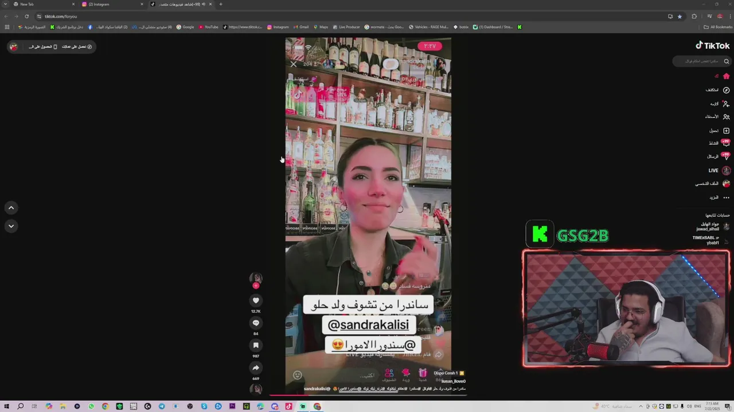Image resolution: width=734 pixels, height=412 pixels.
Task: Expand the tab search dropdown
Action: tap(6, 4)
